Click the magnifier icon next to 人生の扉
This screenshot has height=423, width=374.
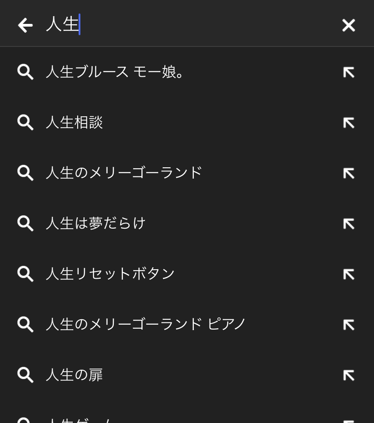point(25,375)
